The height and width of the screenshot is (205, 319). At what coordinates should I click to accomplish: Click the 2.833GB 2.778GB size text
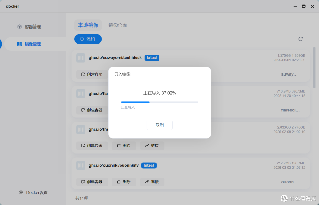[291, 127]
